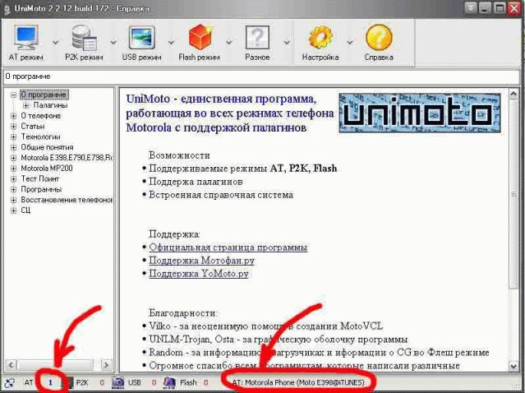Click the Разное question mark icon

click(257, 37)
